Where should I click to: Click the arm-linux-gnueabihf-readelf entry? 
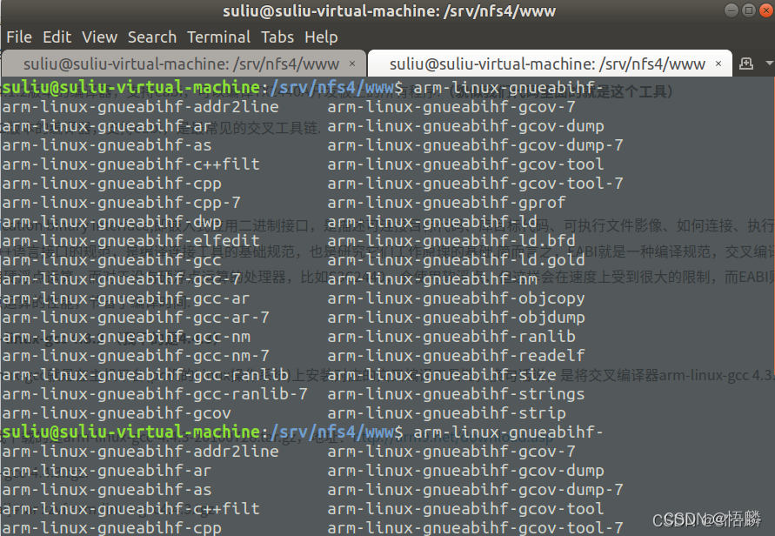click(456, 356)
